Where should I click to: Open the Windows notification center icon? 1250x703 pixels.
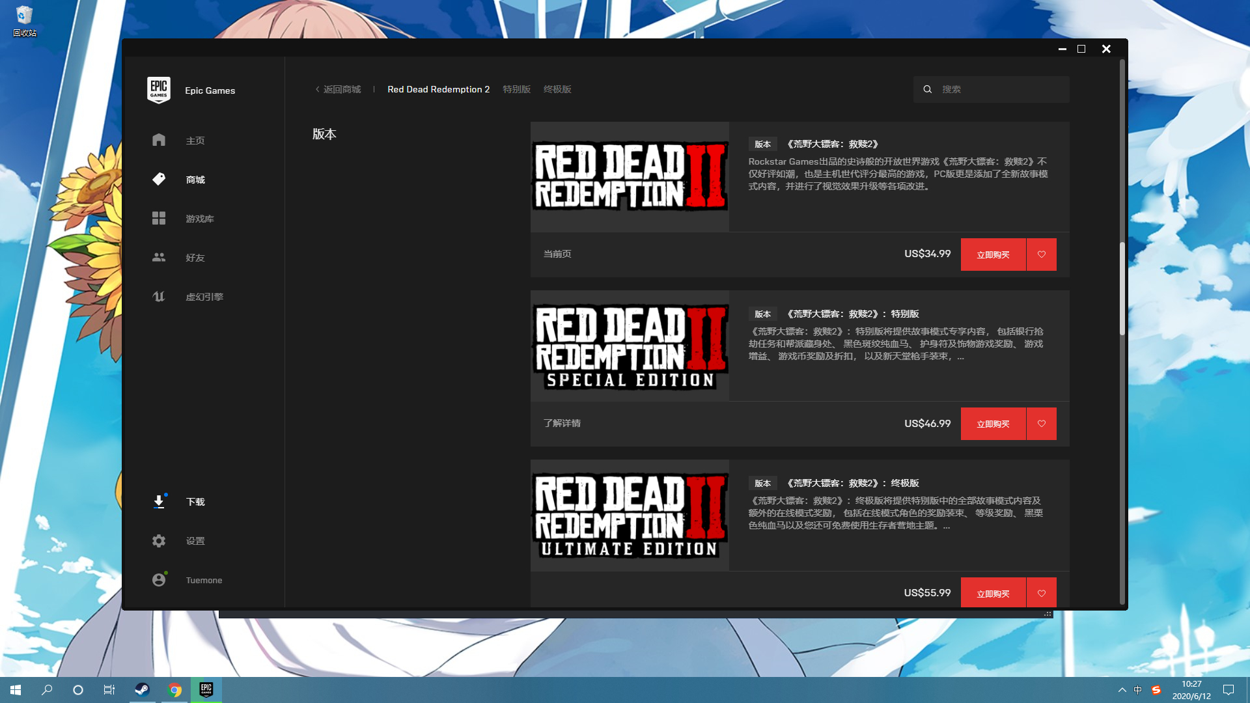tap(1229, 690)
